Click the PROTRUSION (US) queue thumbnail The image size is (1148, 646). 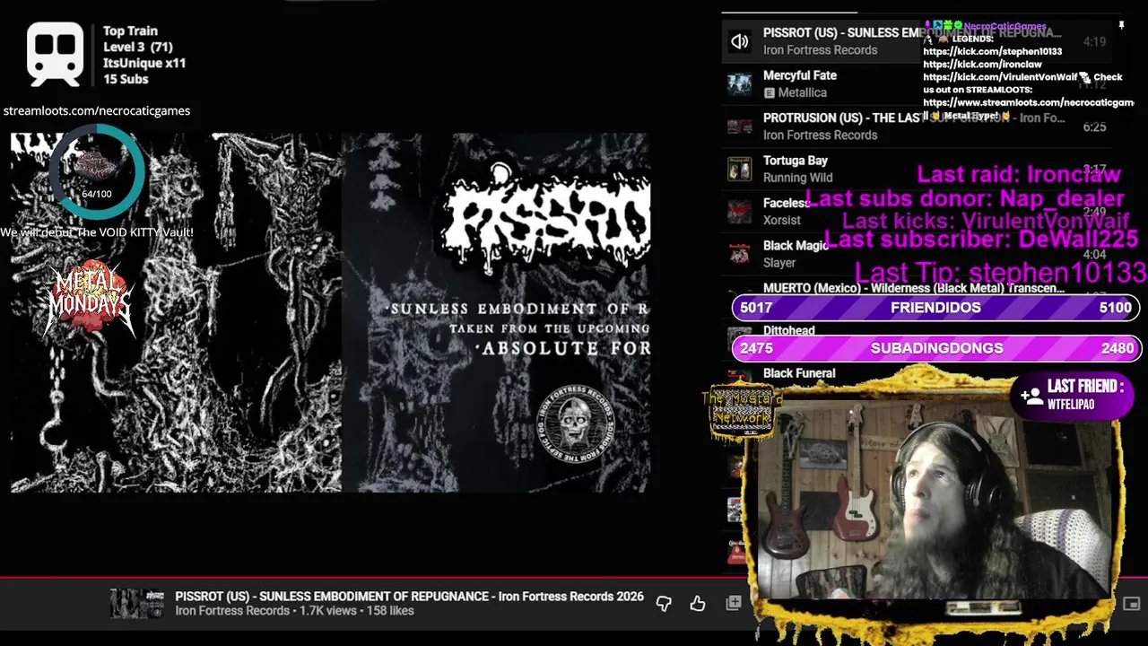click(x=739, y=127)
